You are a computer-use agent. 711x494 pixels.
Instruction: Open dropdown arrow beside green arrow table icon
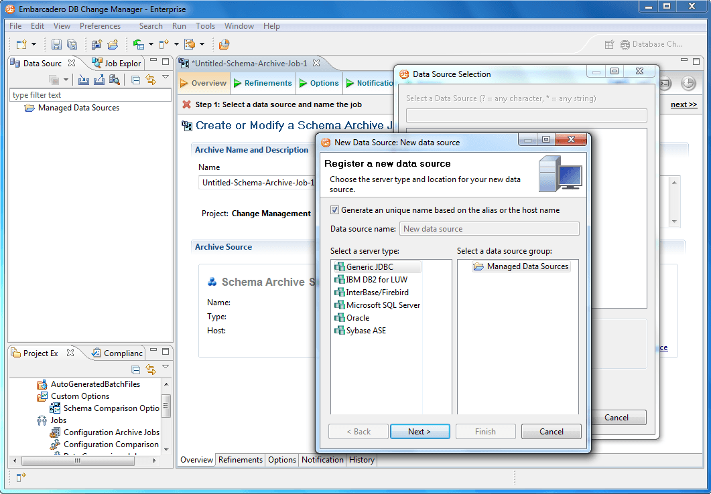coord(151,44)
